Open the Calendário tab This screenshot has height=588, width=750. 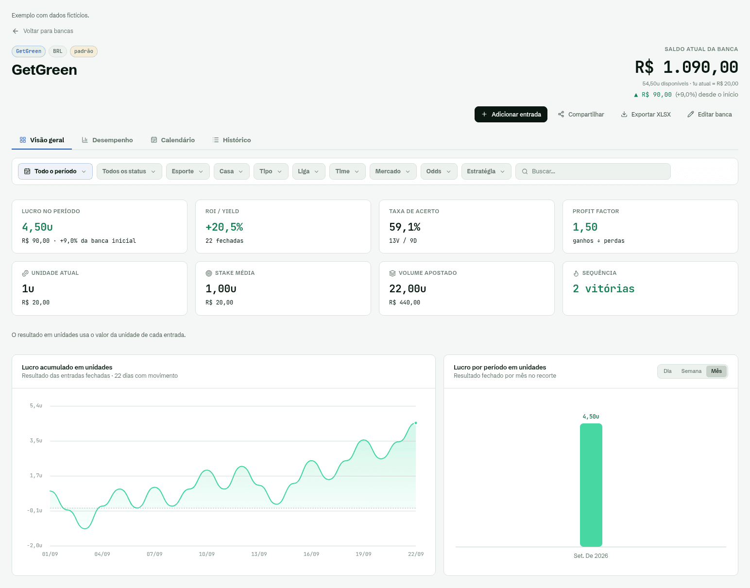point(173,140)
